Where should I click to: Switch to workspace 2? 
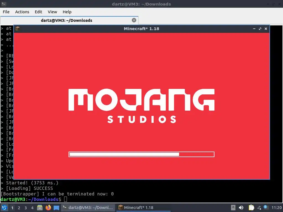click(x=19, y=208)
